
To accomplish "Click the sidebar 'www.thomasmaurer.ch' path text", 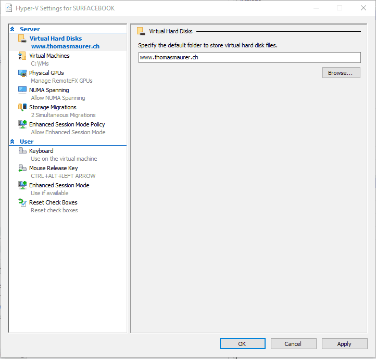I will [66, 46].
